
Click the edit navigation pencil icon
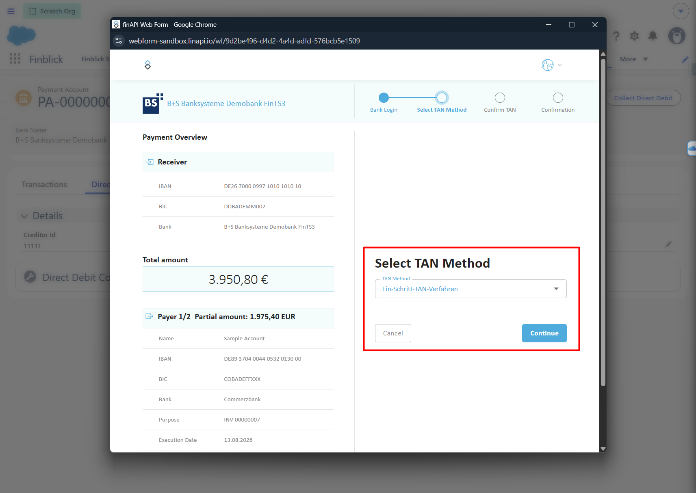pyautogui.click(x=685, y=59)
